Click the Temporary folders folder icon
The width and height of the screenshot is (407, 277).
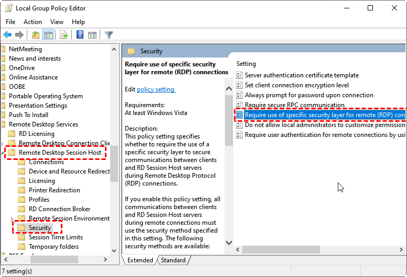pyautogui.click(x=22, y=247)
